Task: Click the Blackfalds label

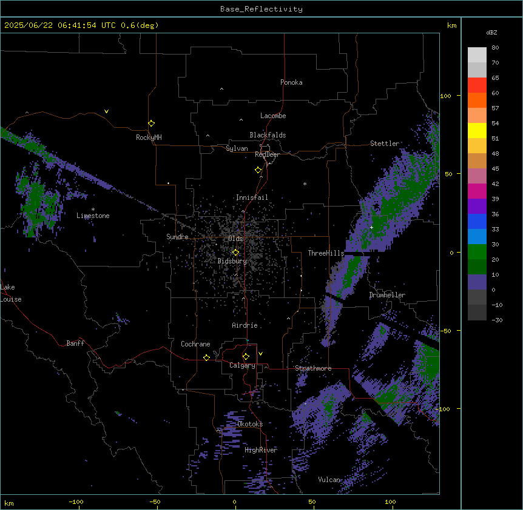Action: [268, 135]
